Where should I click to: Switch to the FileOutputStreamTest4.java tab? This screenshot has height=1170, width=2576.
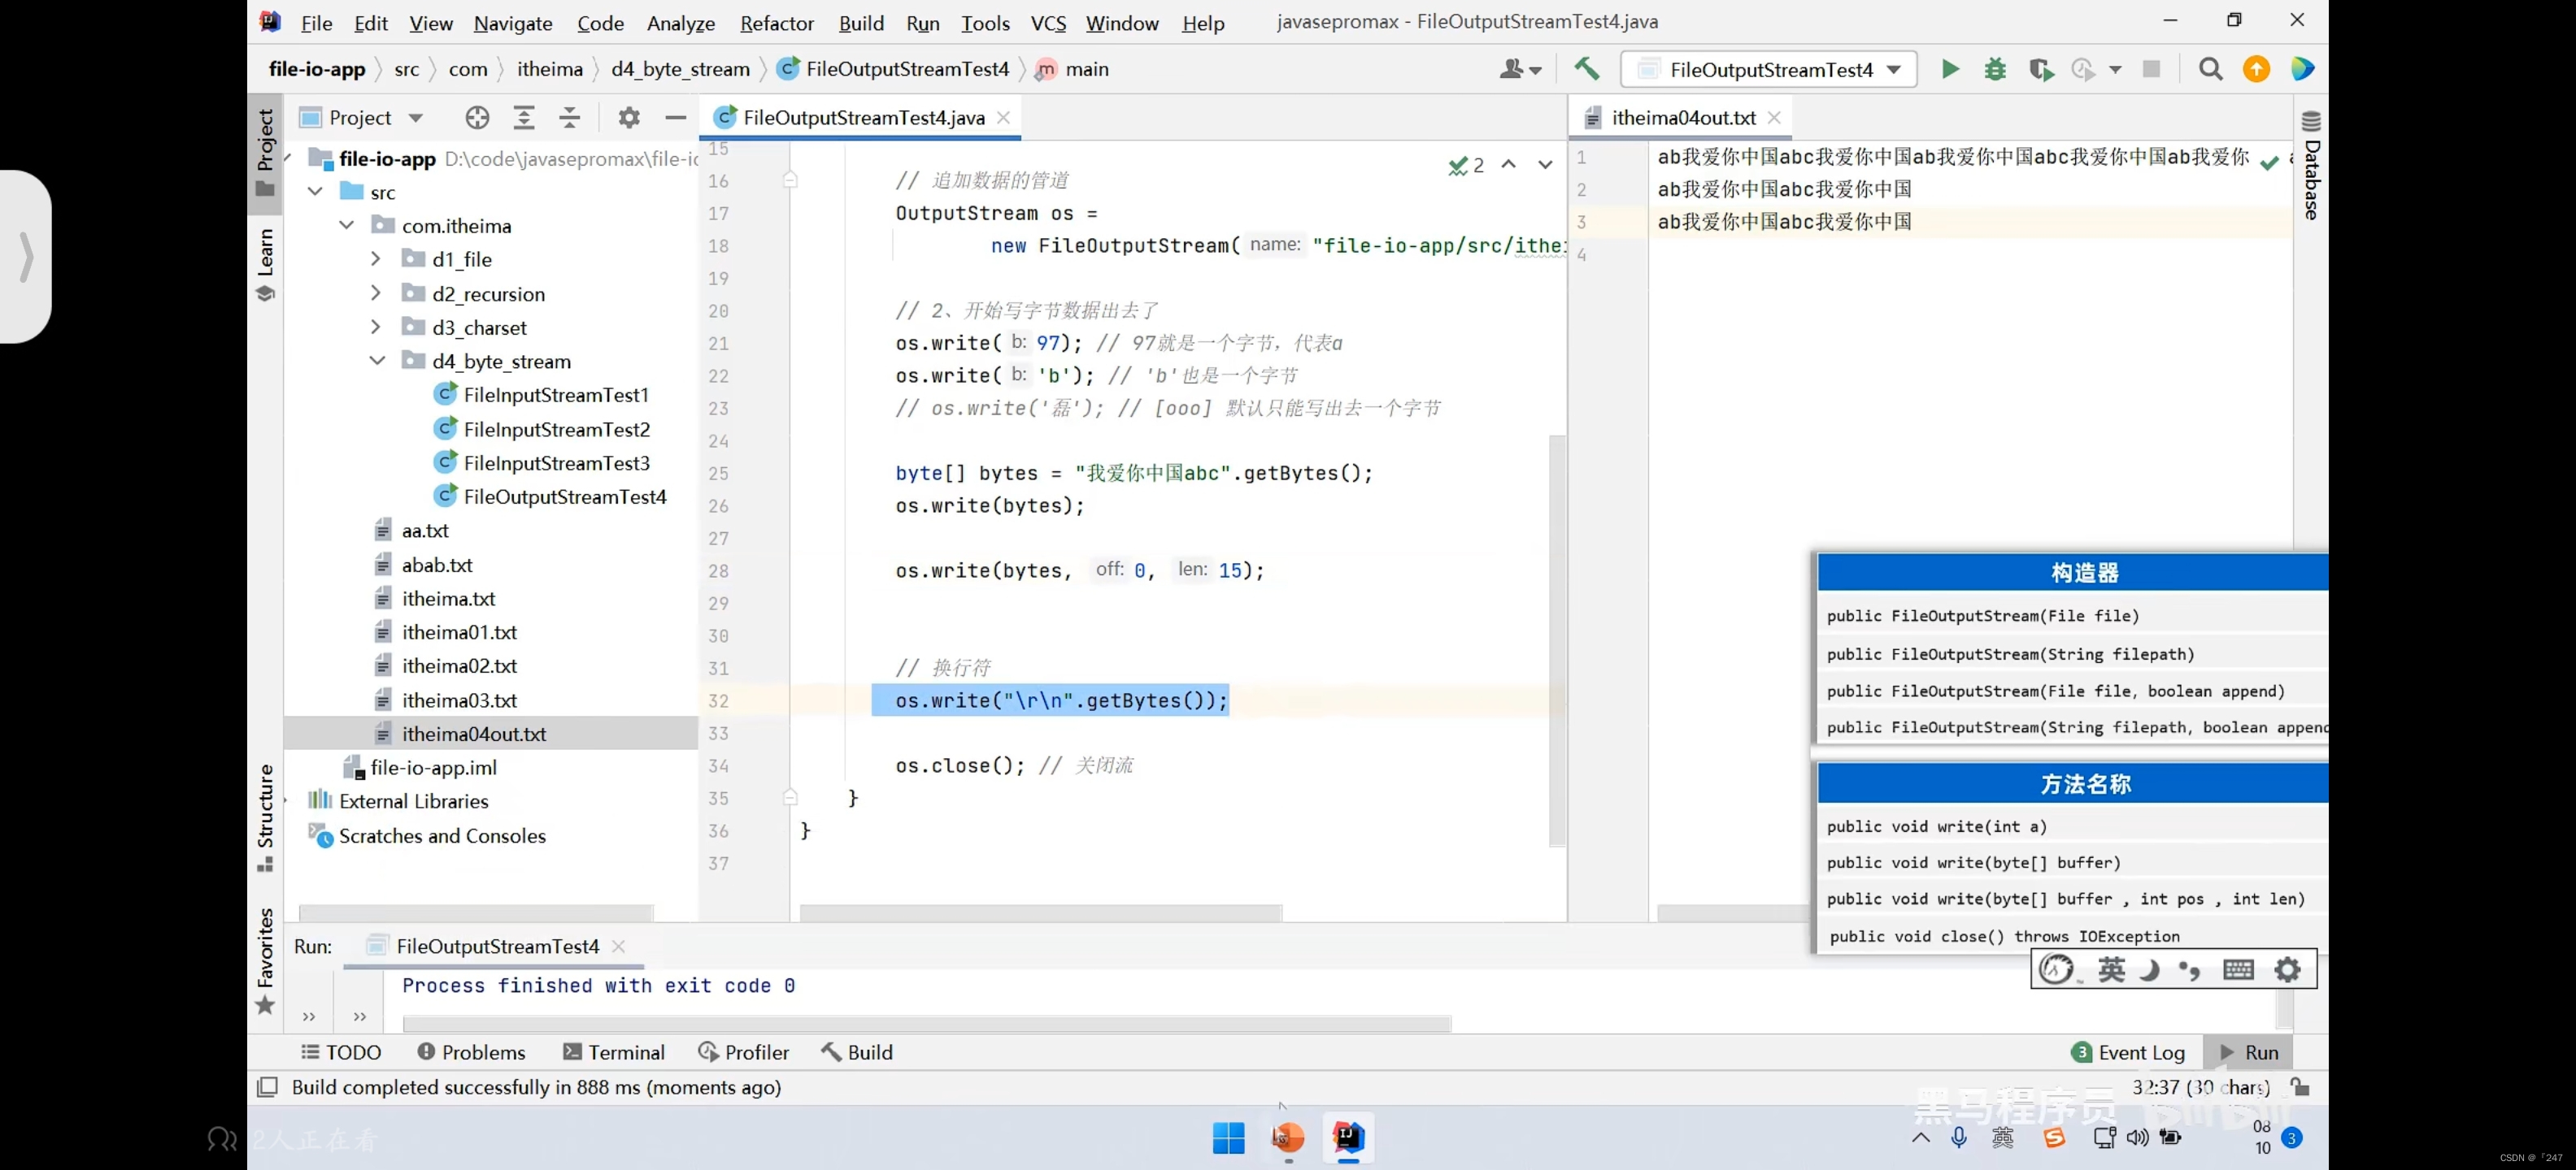855,116
